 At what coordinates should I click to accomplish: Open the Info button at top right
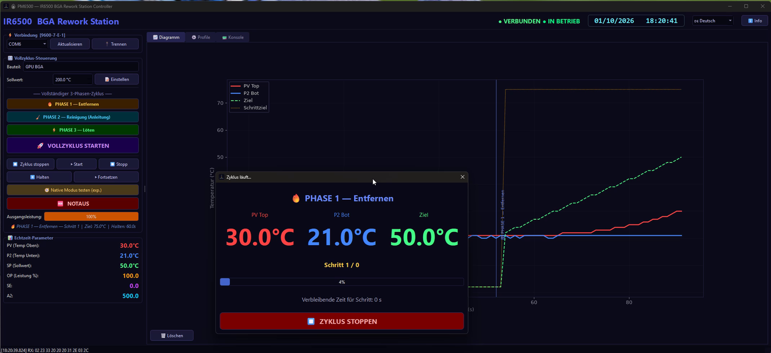coord(755,21)
